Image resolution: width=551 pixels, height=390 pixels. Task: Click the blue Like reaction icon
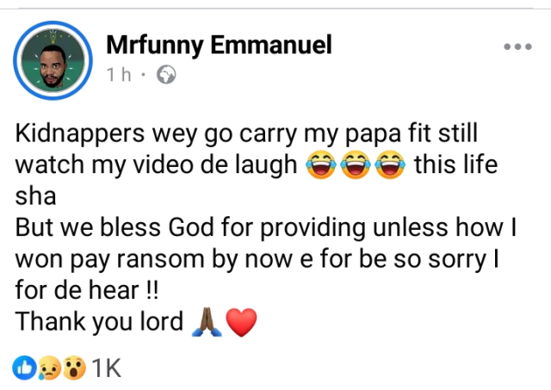coord(24,369)
